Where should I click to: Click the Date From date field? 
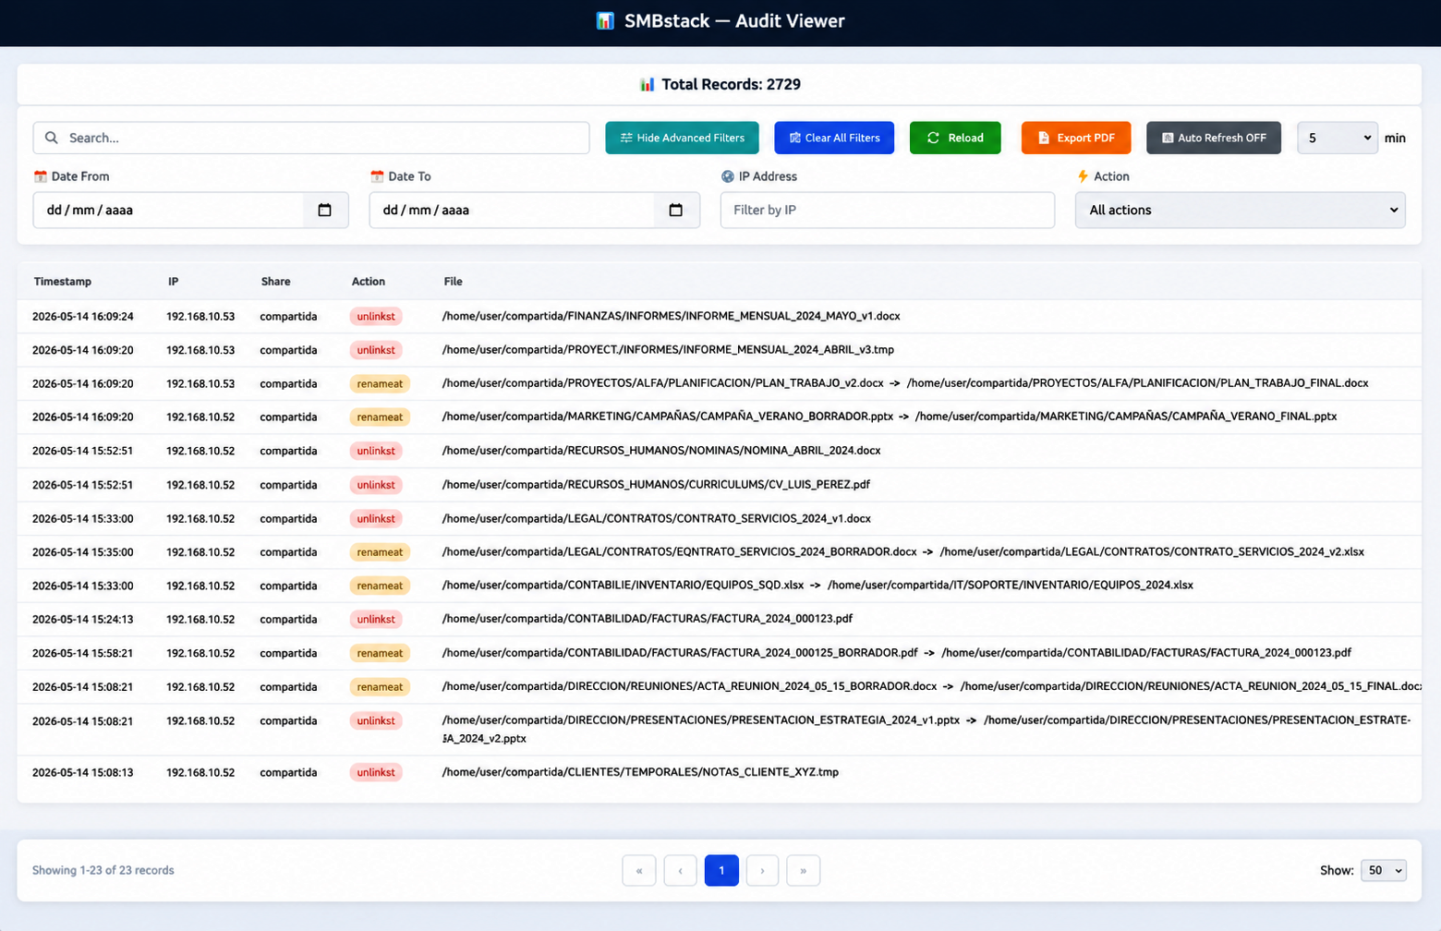click(190, 210)
